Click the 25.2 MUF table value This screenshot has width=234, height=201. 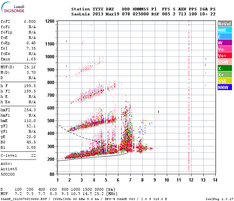pos(99,194)
